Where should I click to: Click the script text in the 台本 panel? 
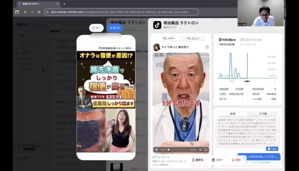pos(247,132)
